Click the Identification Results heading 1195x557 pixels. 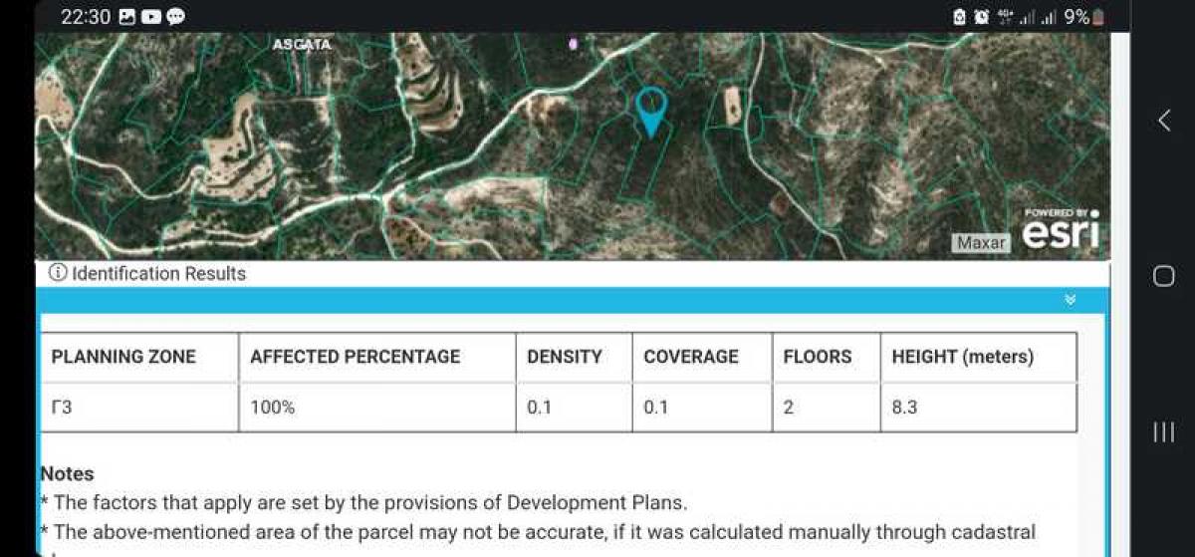[158, 273]
